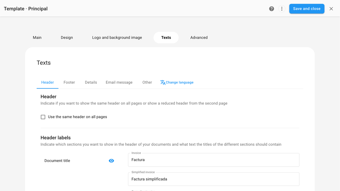Screen dimensions: 340x191
Task: Open the Footer texts sub-tab
Action: pyautogui.click(x=69, y=83)
